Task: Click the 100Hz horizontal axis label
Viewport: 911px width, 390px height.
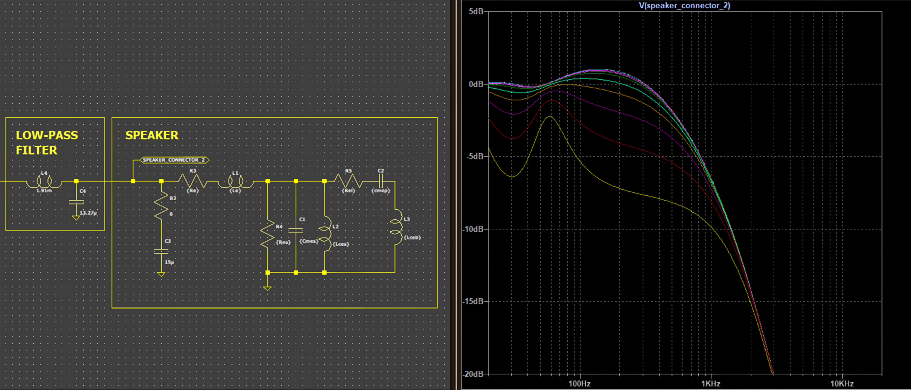Action: click(580, 384)
